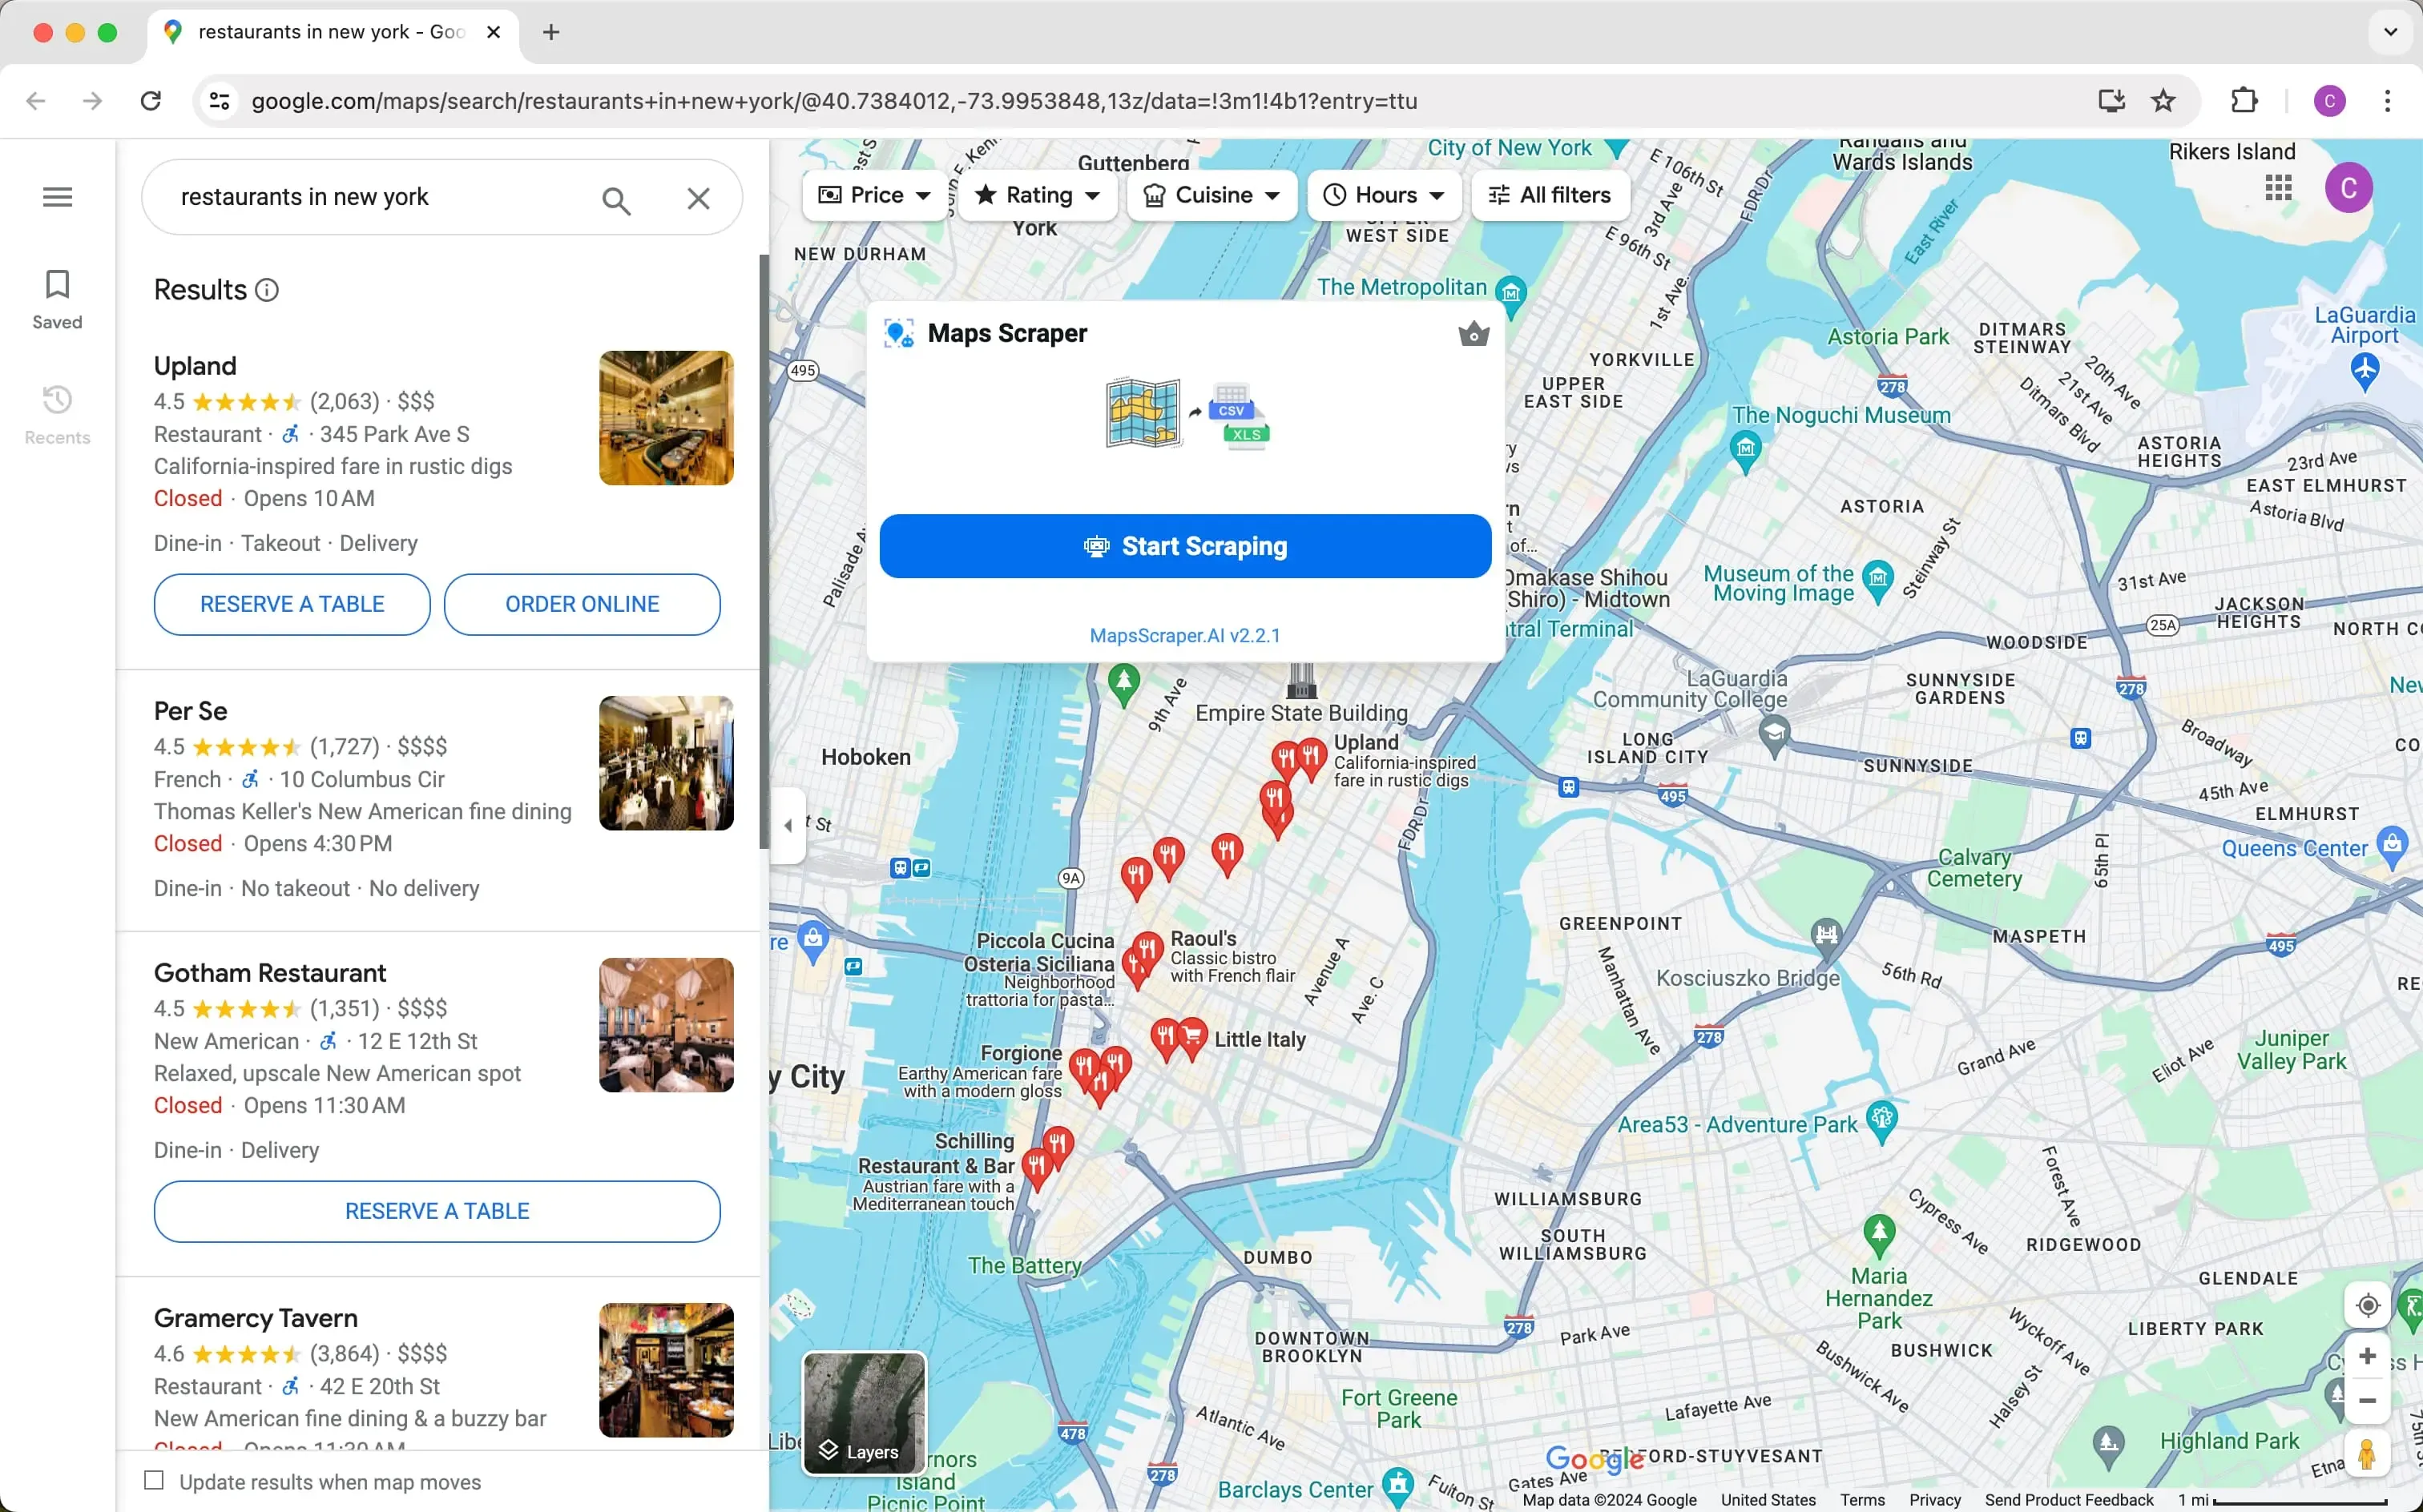Open the Rating filter dropdown

click(1038, 195)
